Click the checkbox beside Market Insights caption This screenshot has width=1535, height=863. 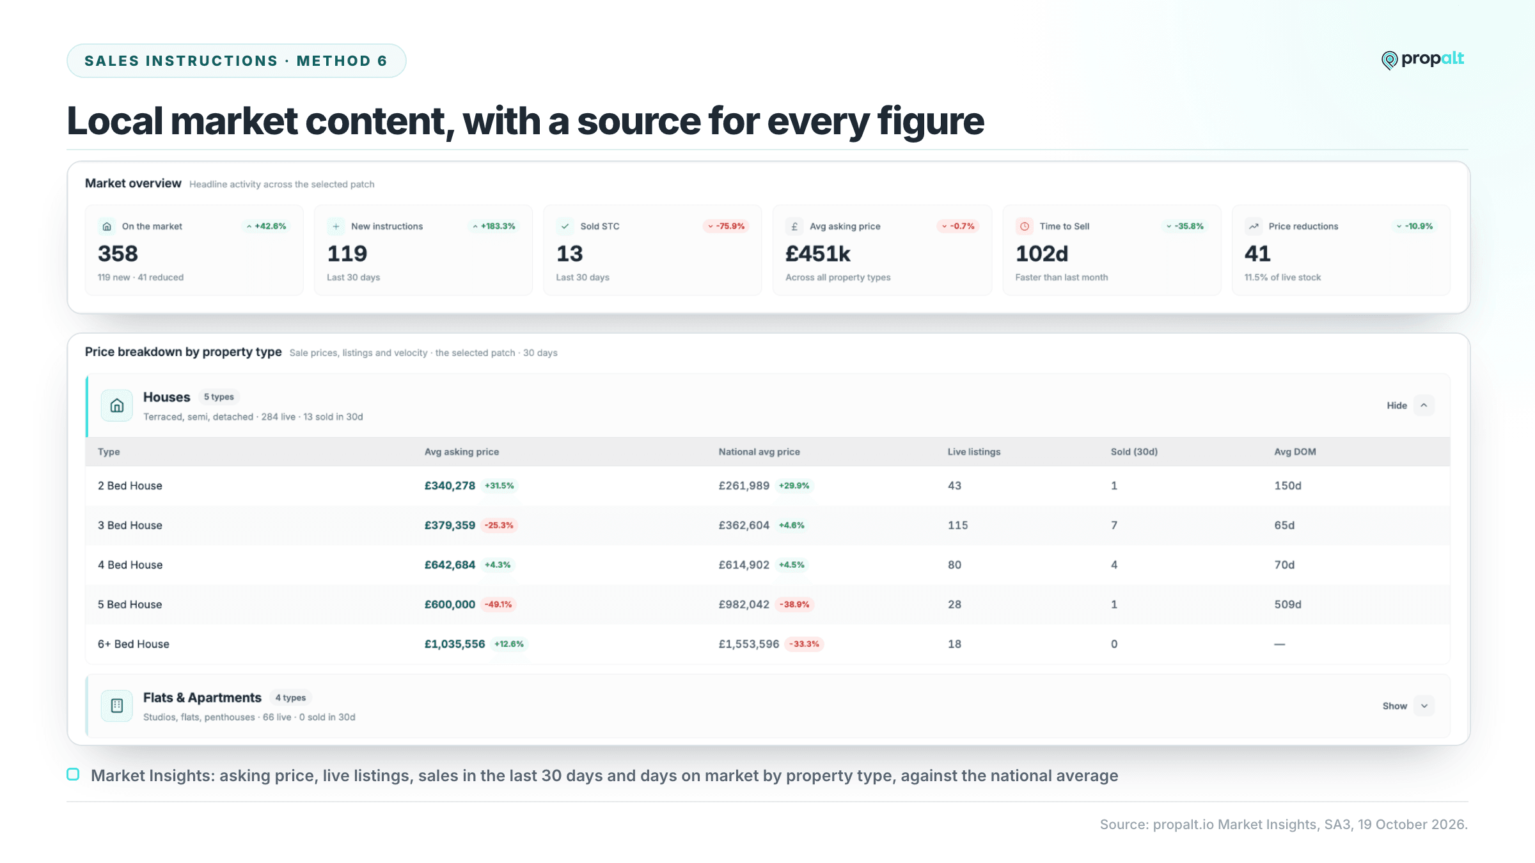coord(73,774)
